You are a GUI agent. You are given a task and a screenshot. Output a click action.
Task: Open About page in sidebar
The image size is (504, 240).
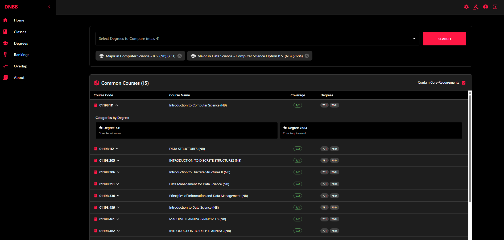(x=19, y=78)
